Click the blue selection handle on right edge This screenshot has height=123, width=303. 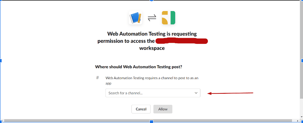pyautogui.click(x=302, y=61)
